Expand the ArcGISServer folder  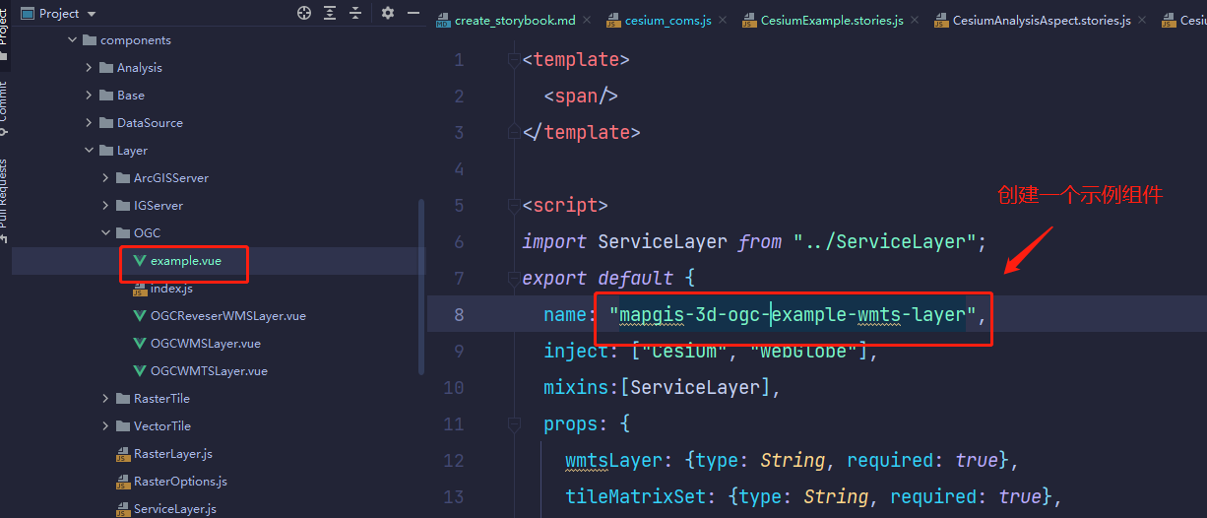click(105, 178)
